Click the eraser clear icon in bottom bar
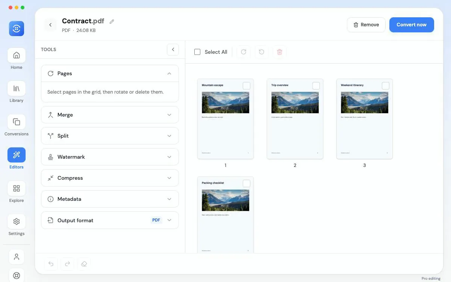451x282 pixels. click(84, 264)
